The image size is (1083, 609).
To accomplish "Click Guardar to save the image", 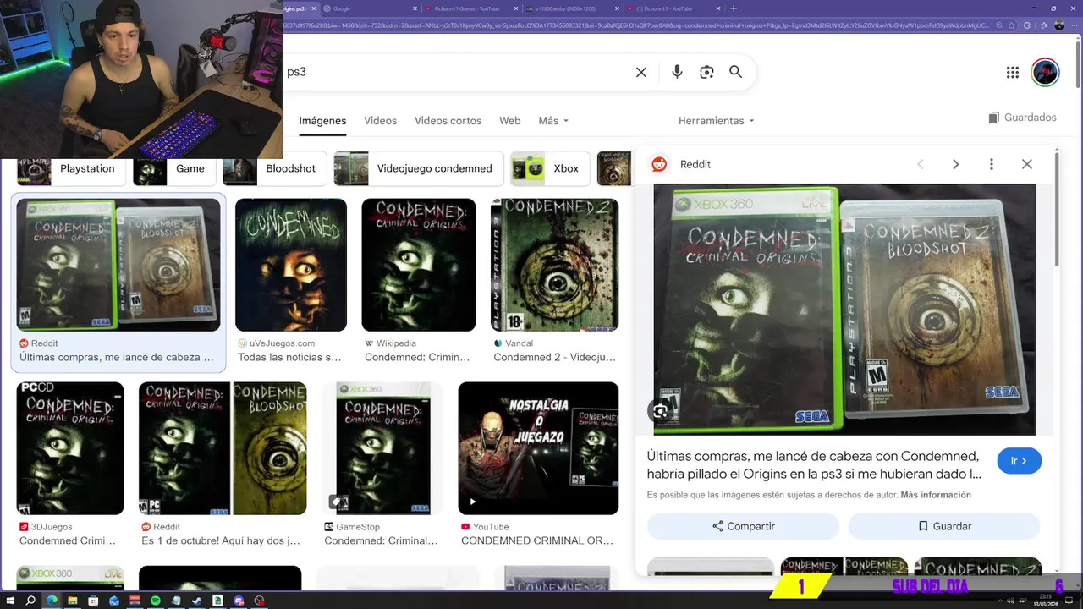I will [944, 526].
